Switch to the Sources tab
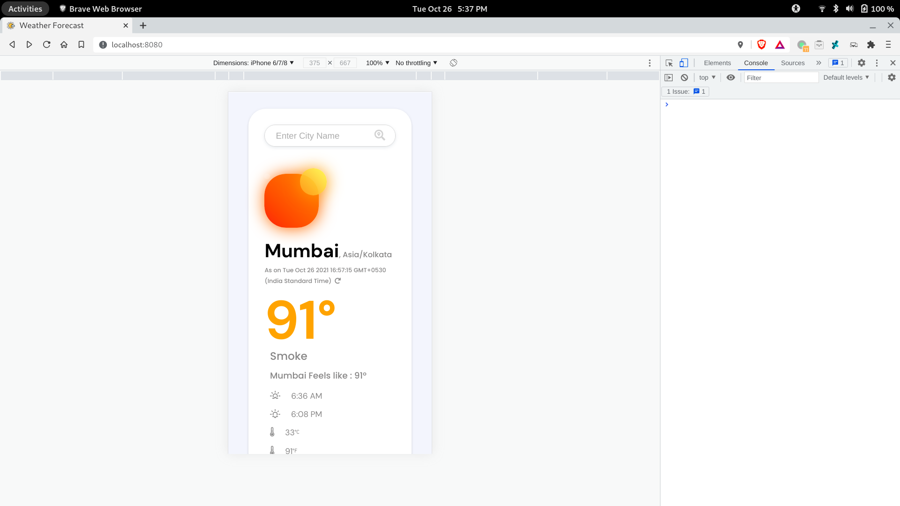900x506 pixels. coord(792,63)
